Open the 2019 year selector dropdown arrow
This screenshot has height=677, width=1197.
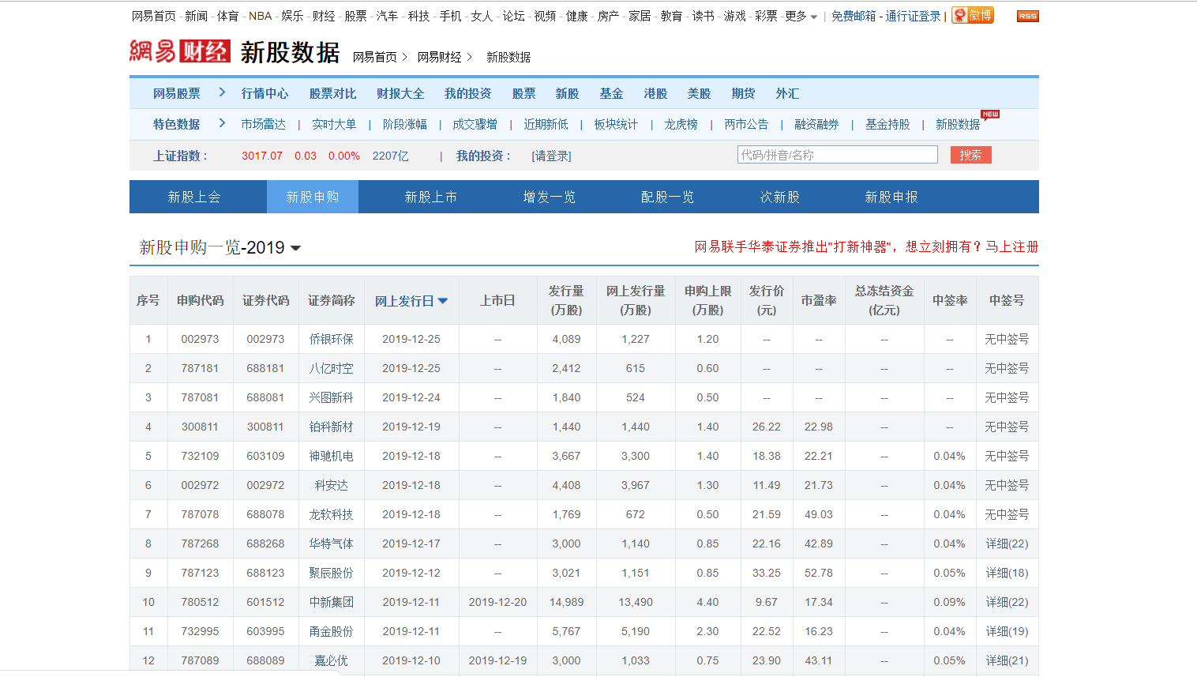(x=296, y=248)
